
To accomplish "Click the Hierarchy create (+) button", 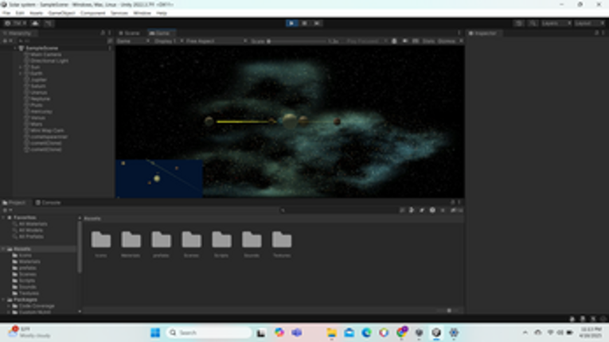I will (6, 41).
